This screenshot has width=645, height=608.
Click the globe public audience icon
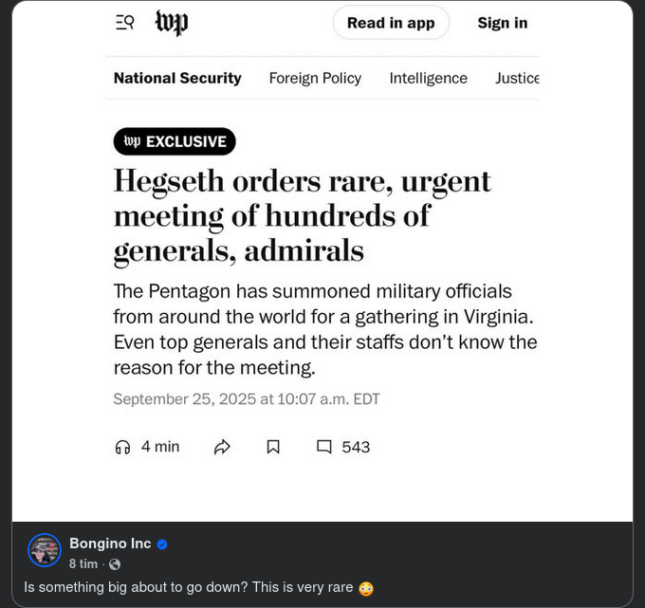click(x=115, y=564)
